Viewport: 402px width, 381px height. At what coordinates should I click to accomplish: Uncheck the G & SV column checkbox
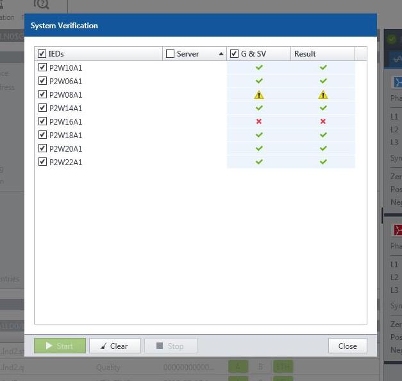click(235, 54)
